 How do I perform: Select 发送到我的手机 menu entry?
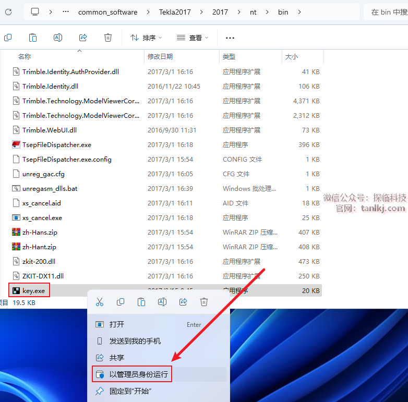pyautogui.click(x=135, y=341)
